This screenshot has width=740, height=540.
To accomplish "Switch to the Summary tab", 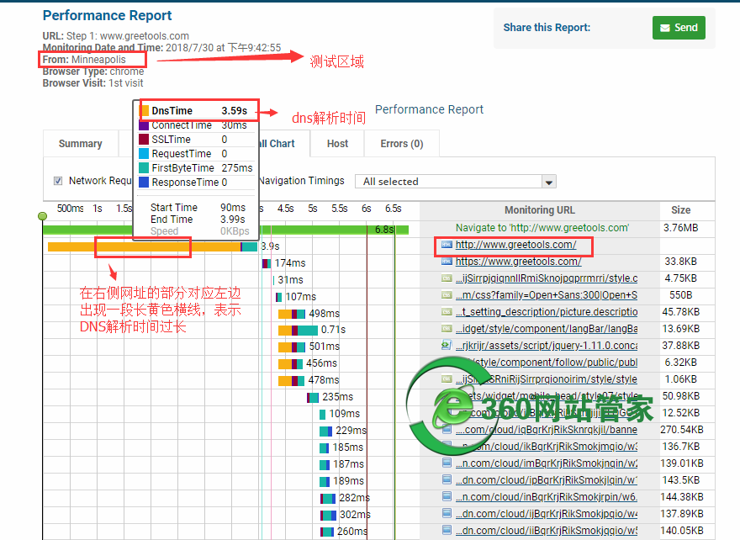I will (x=80, y=144).
